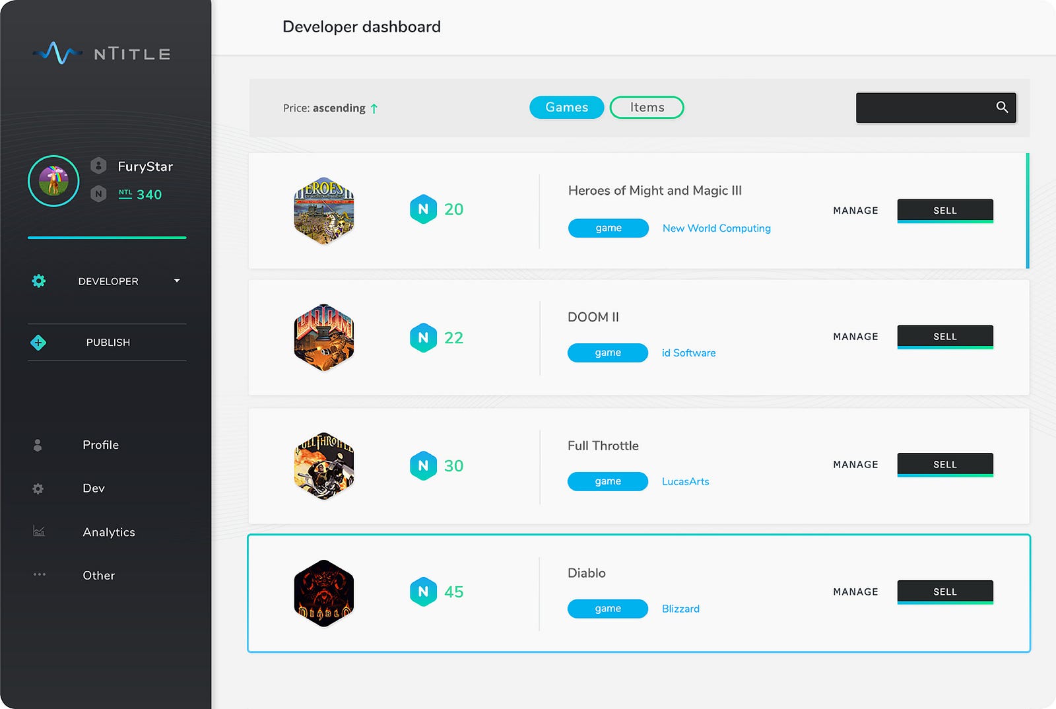Open the Diablo cover thumbnail
The image size is (1056, 709).
(323, 593)
